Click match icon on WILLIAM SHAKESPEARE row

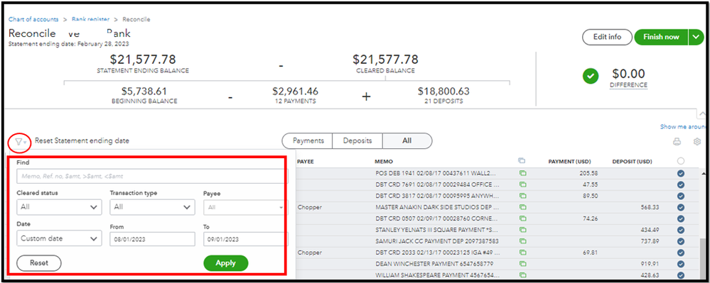[x=522, y=275]
